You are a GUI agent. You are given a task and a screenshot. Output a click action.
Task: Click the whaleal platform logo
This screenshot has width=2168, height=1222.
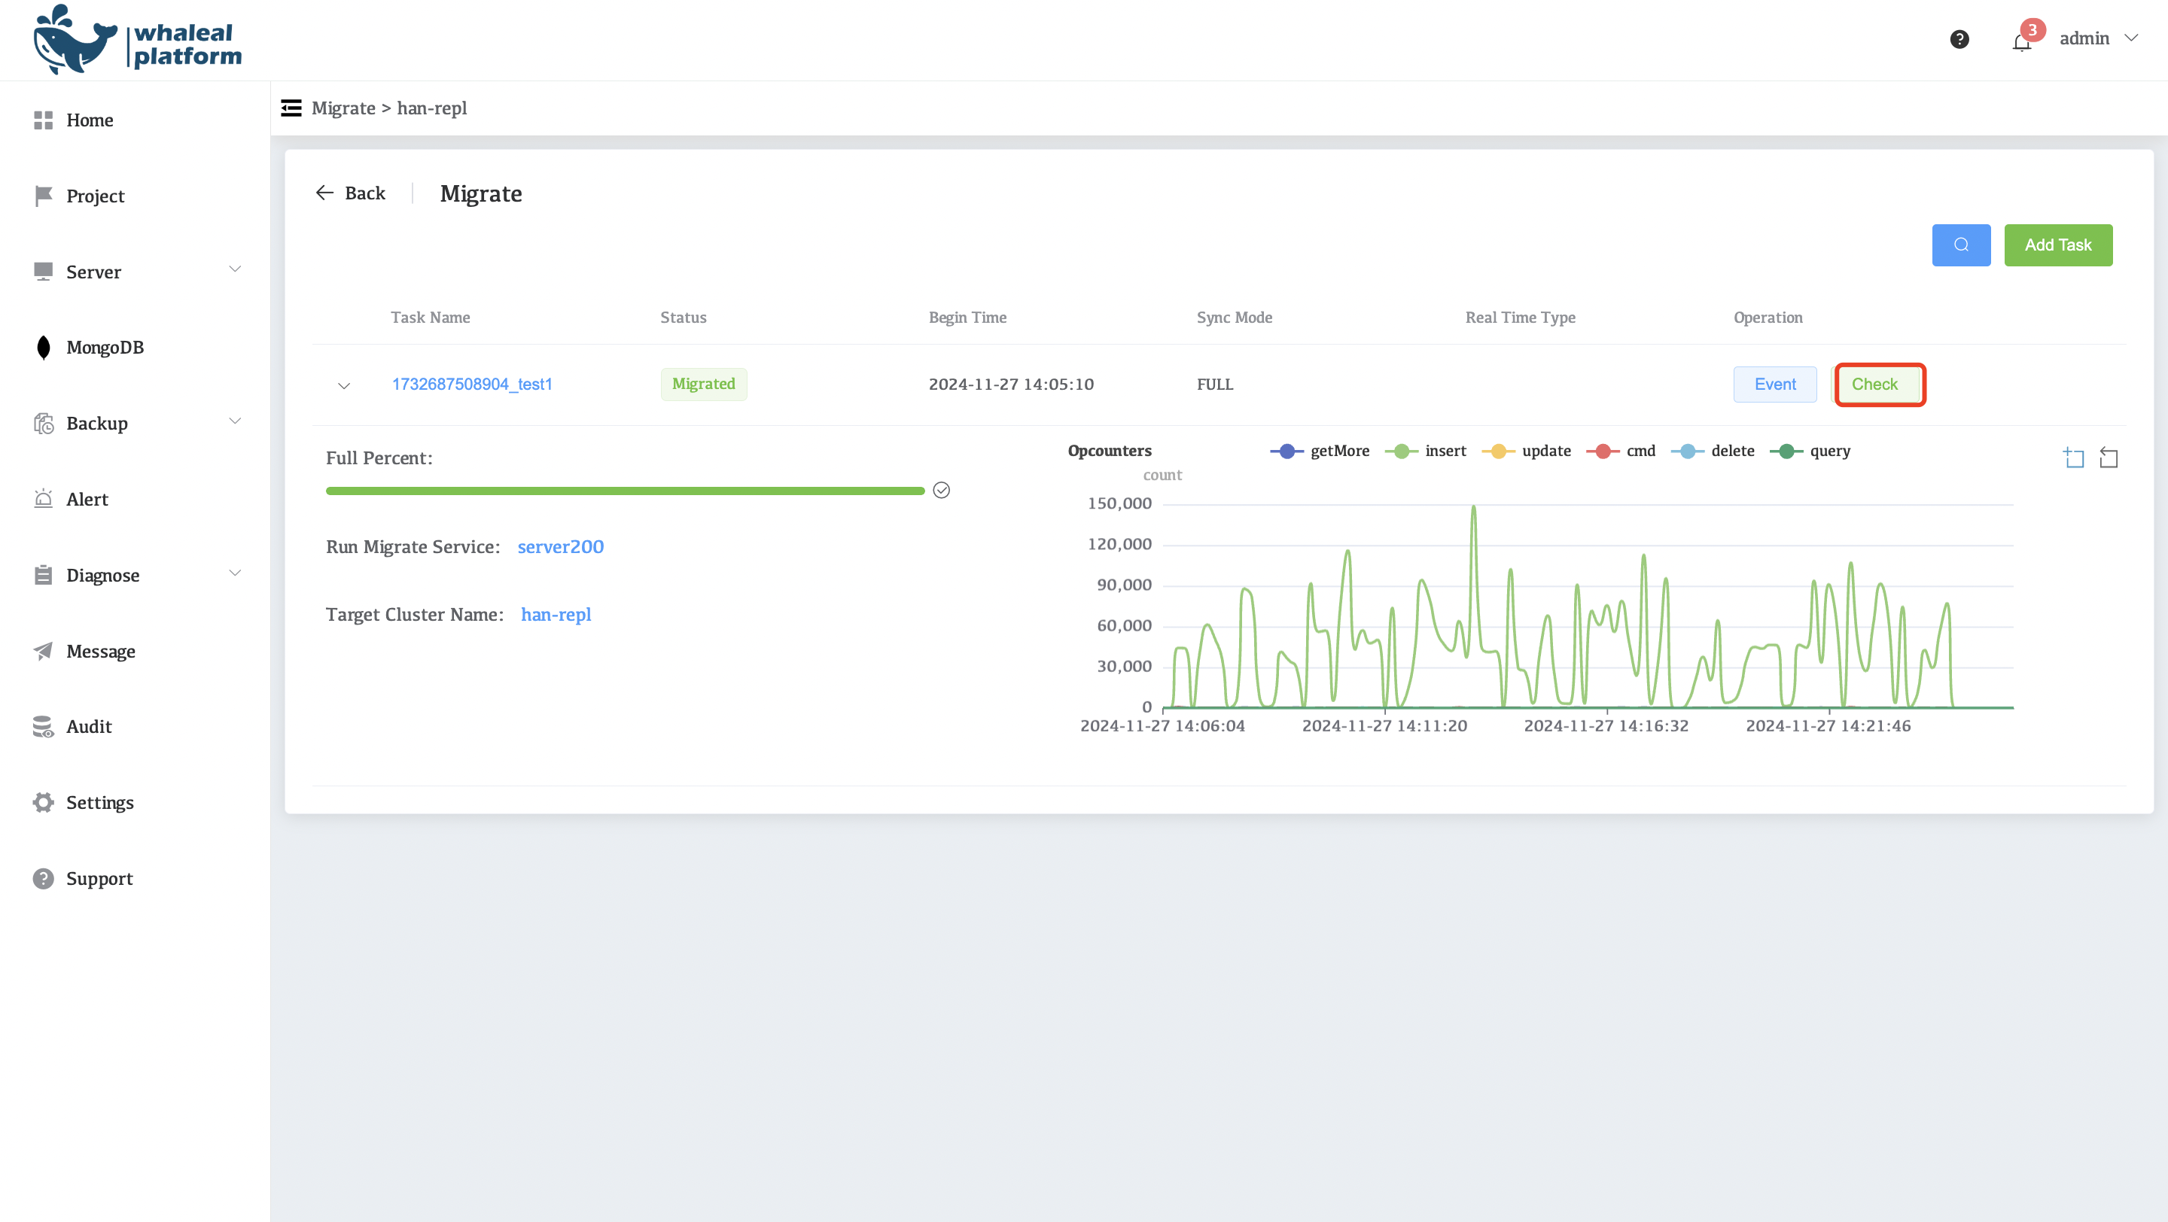pyautogui.click(x=137, y=41)
